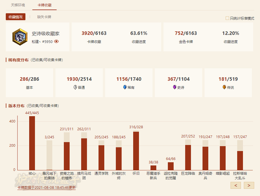
Task: Select the 恶魔猎手新兵 bar
Action: pyautogui.click(x=153, y=168)
